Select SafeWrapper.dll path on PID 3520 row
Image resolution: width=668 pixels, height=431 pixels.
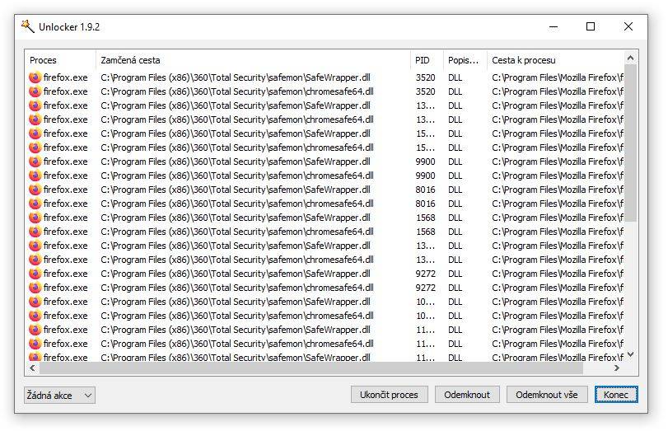tap(236, 77)
